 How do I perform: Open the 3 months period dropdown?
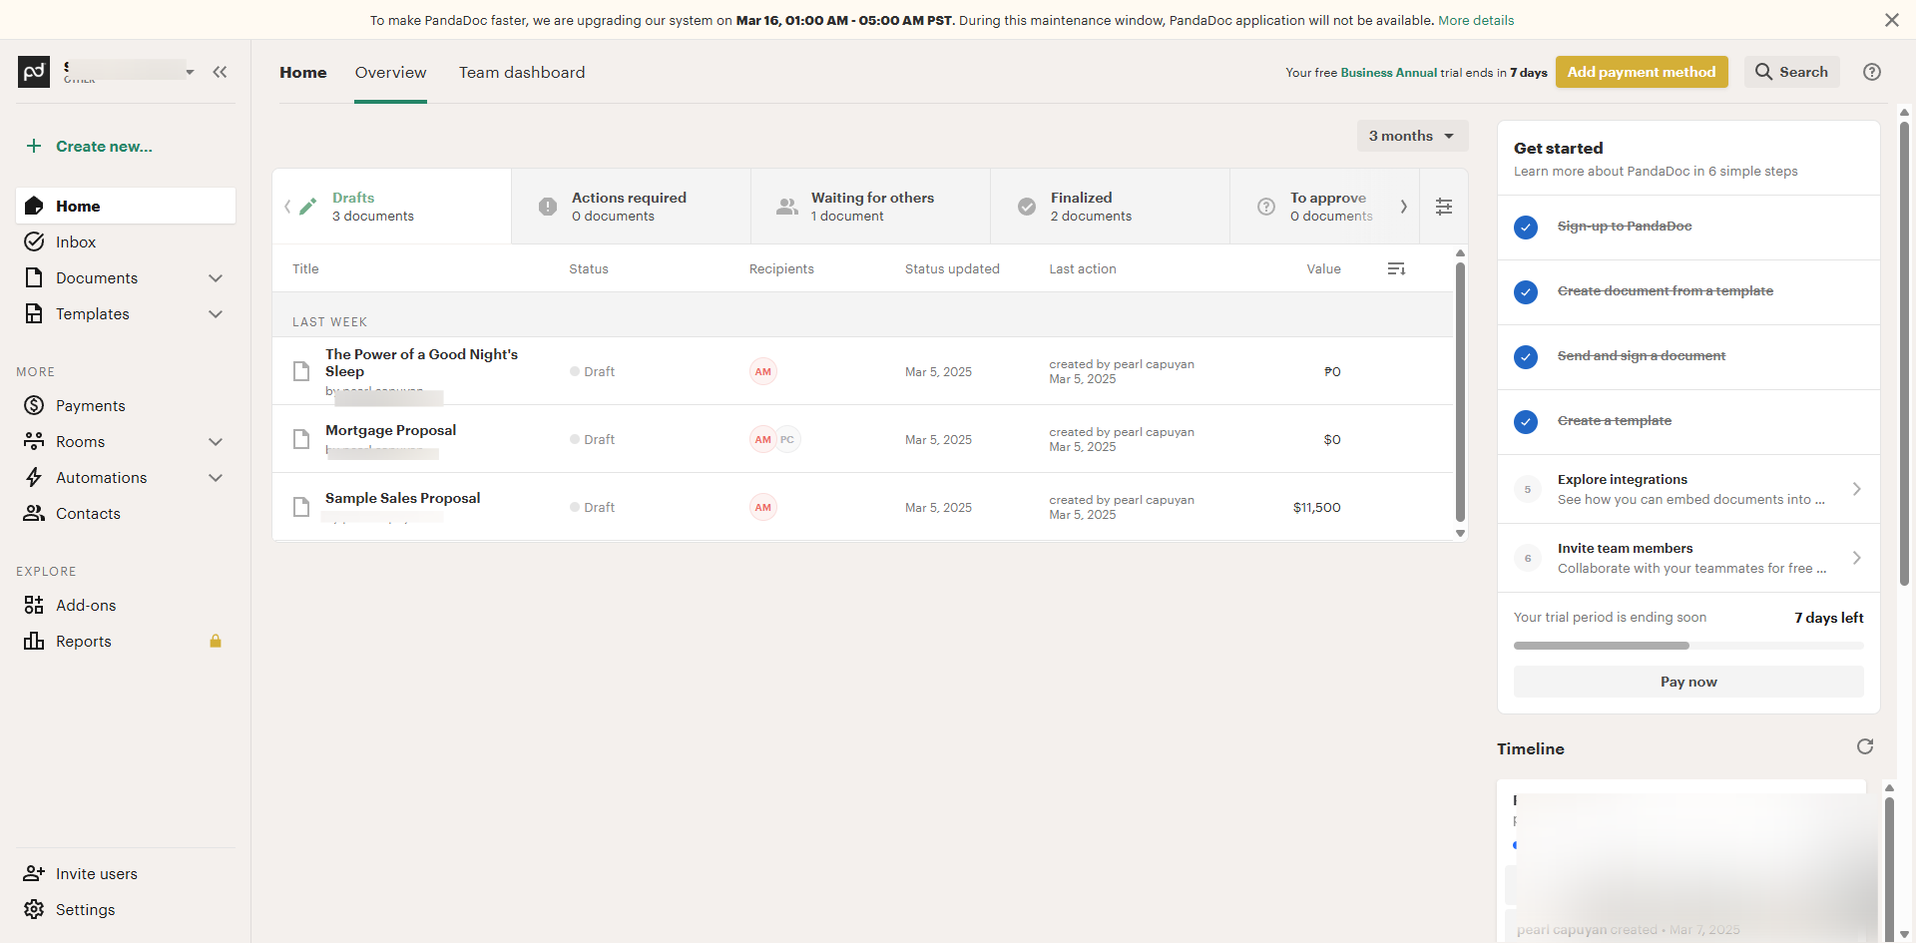pos(1412,136)
